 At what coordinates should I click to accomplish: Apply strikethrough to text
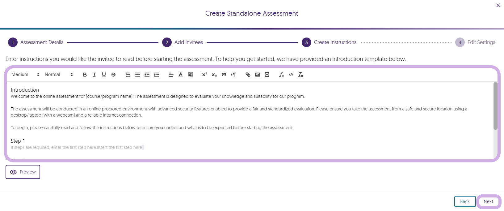click(x=113, y=75)
